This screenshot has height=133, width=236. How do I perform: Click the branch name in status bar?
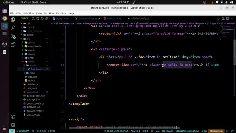pyautogui.click(x=22, y=131)
